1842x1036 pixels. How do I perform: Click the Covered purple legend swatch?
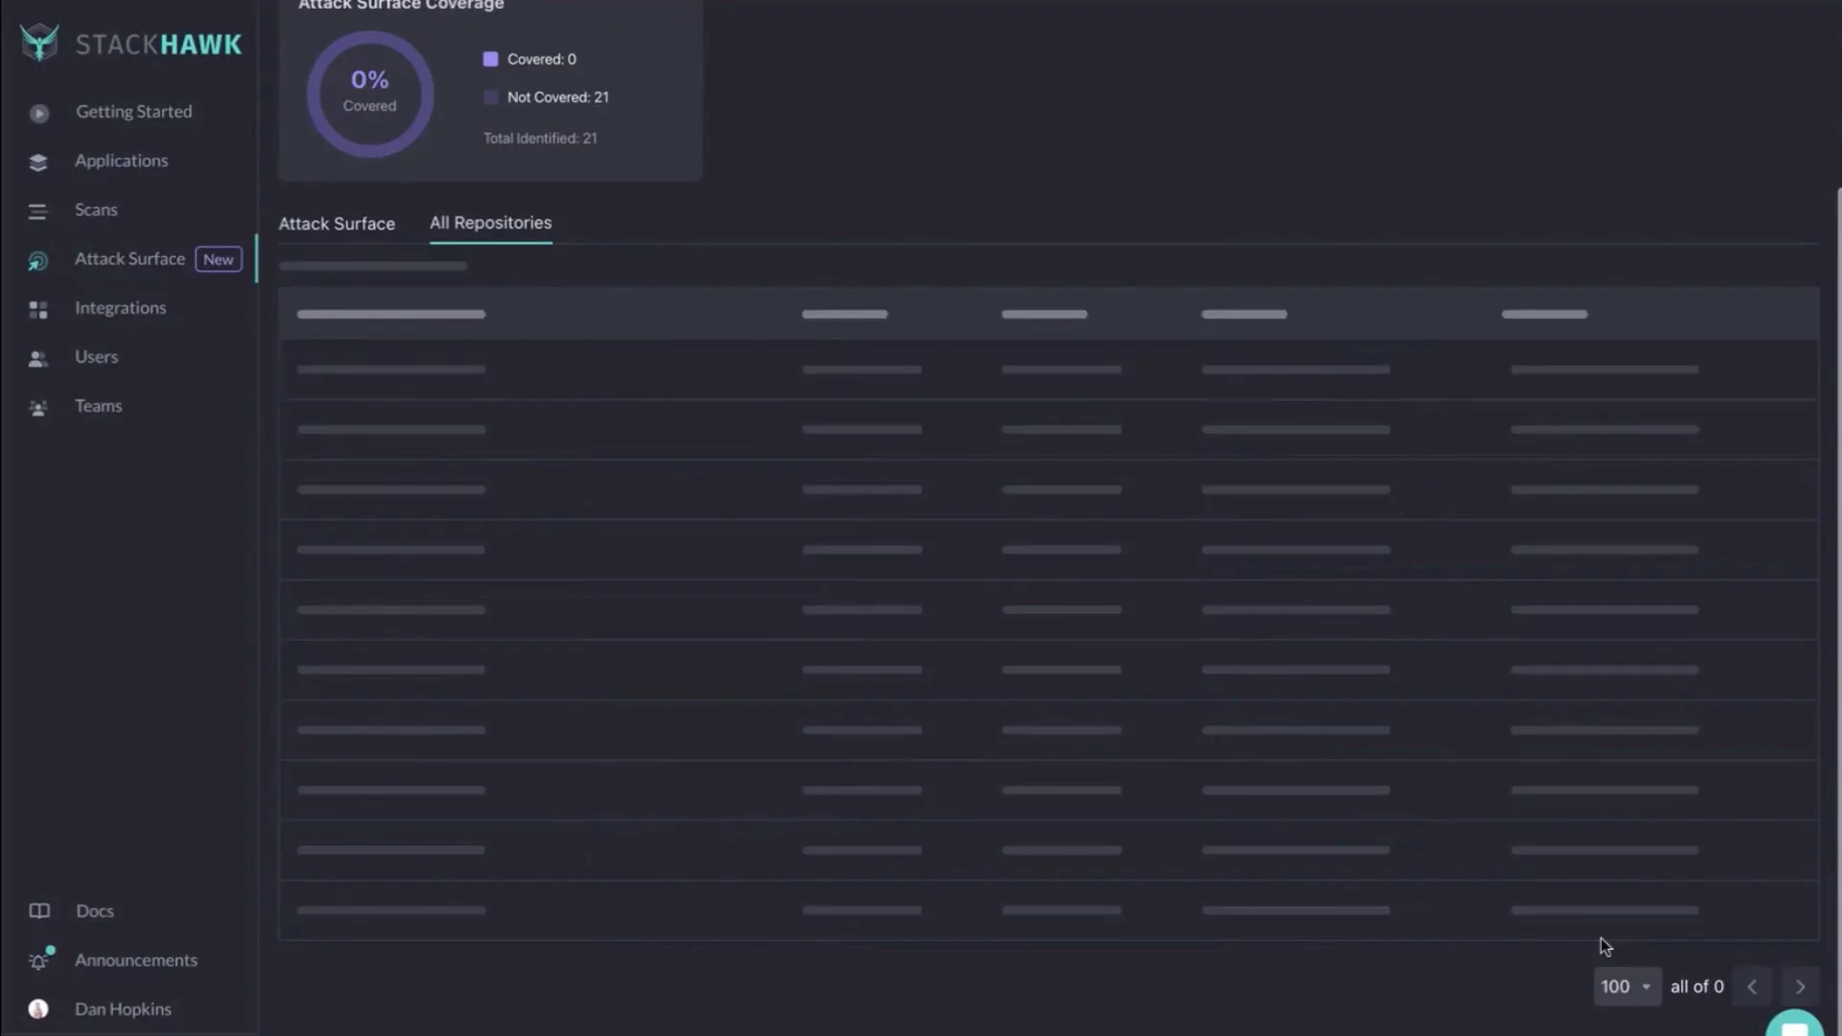[490, 59]
